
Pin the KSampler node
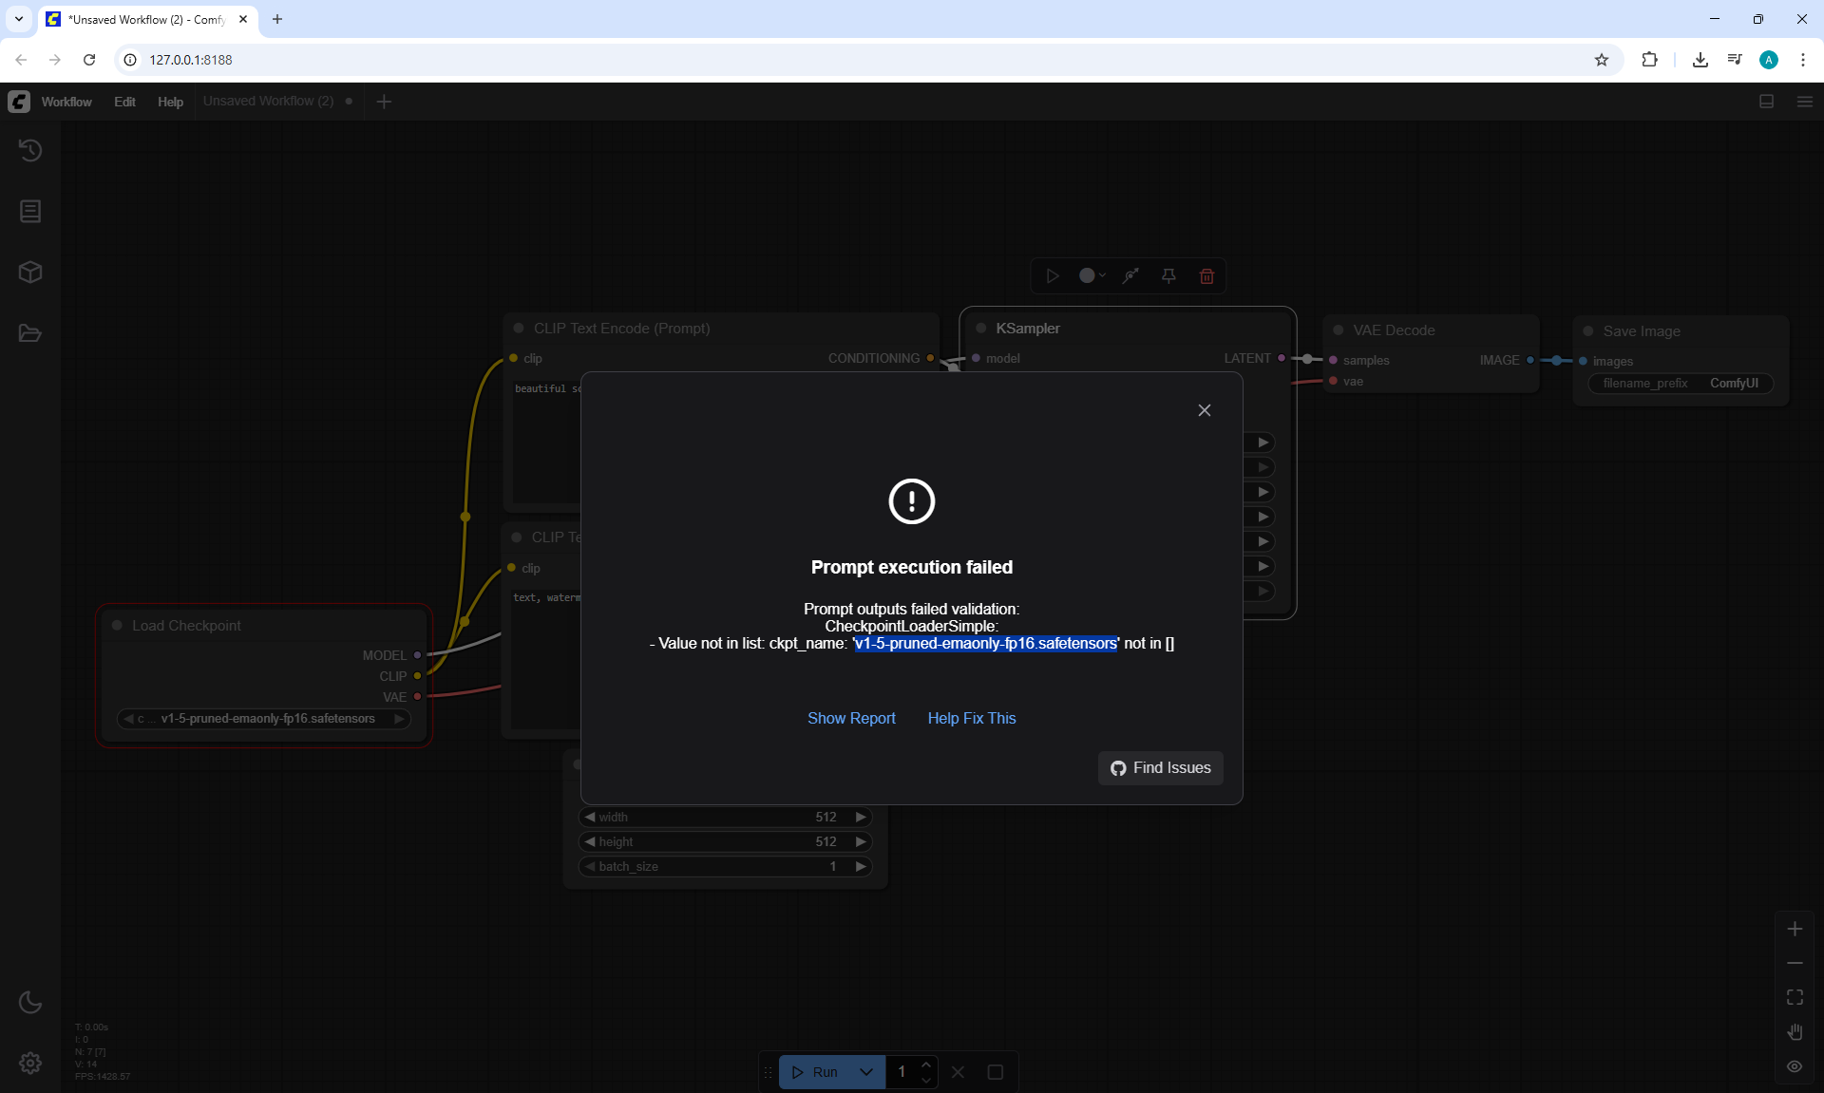[1168, 276]
